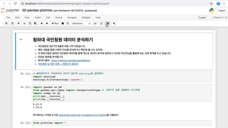
Task: Click the Jupyter logo
Action: (x=10, y=10)
